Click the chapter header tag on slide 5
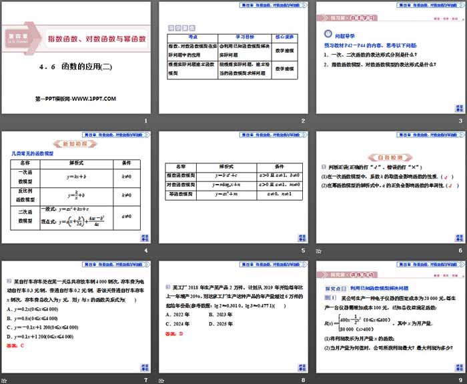This screenshot has height=384, width=467. point(273,135)
